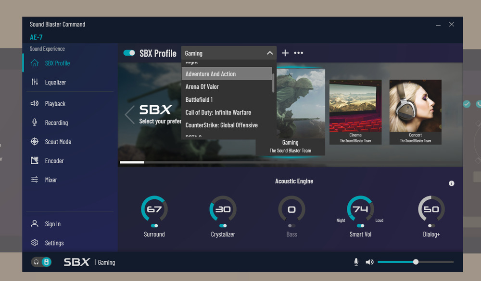Open the SBX Profile home icon
The image size is (481, 281).
click(x=35, y=63)
